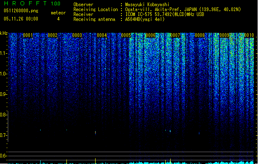Click the cyan meteor echo below 0007
This screenshot has width=258, height=164.
[x=170, y=131]
